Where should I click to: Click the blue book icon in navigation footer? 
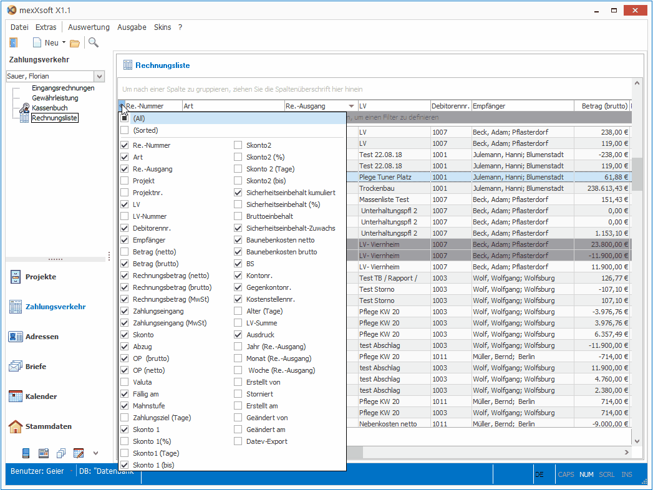pyautogui.click(x=26, y=453)
